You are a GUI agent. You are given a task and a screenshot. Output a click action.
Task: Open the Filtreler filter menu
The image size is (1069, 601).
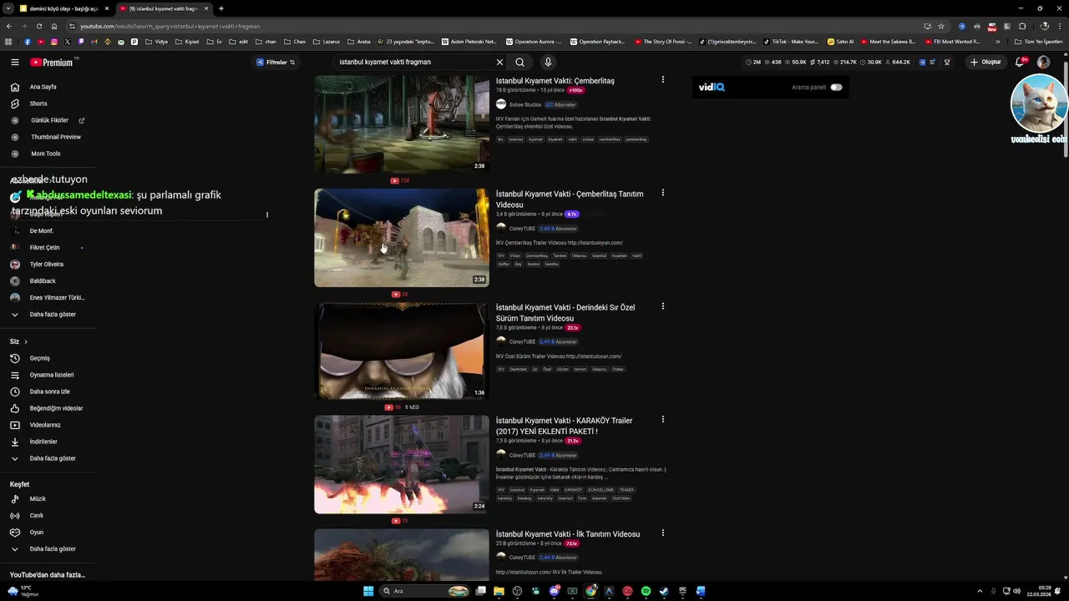pyautogui.click(x=276, y=62)
